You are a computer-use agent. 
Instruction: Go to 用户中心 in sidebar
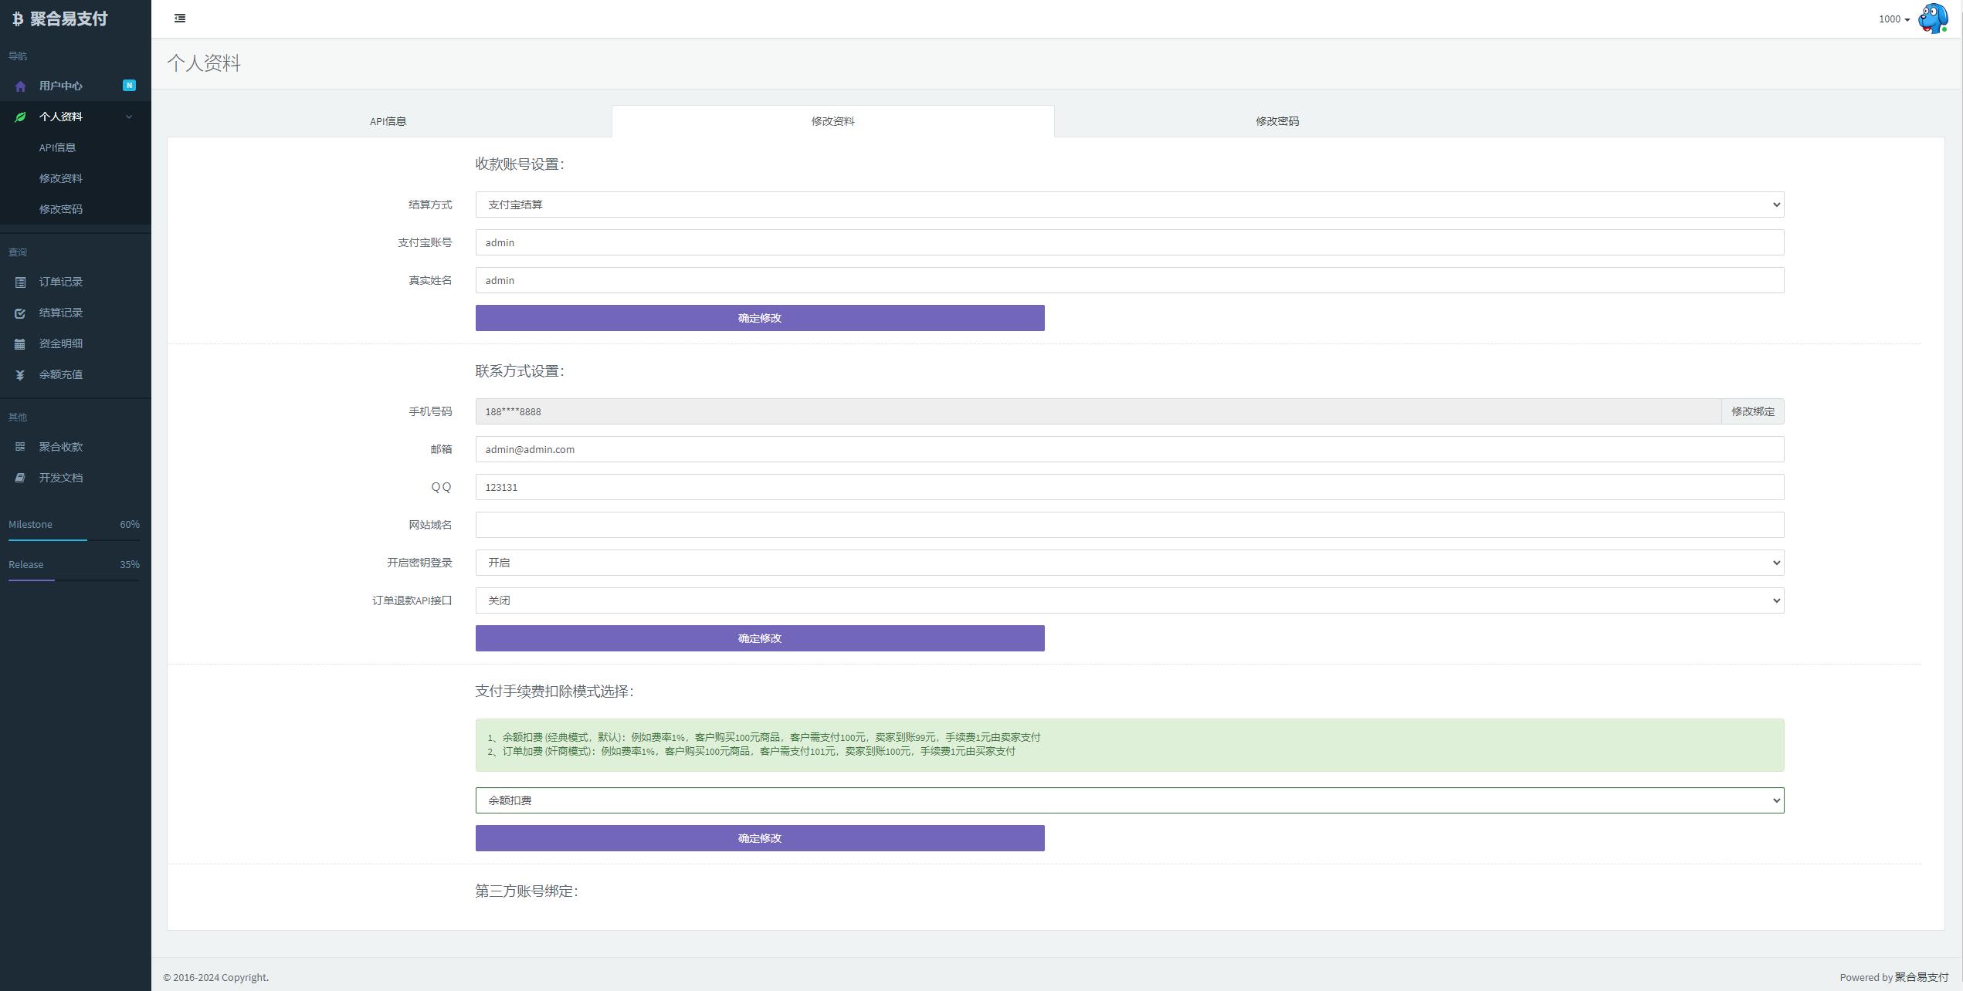tap(76, 86)
